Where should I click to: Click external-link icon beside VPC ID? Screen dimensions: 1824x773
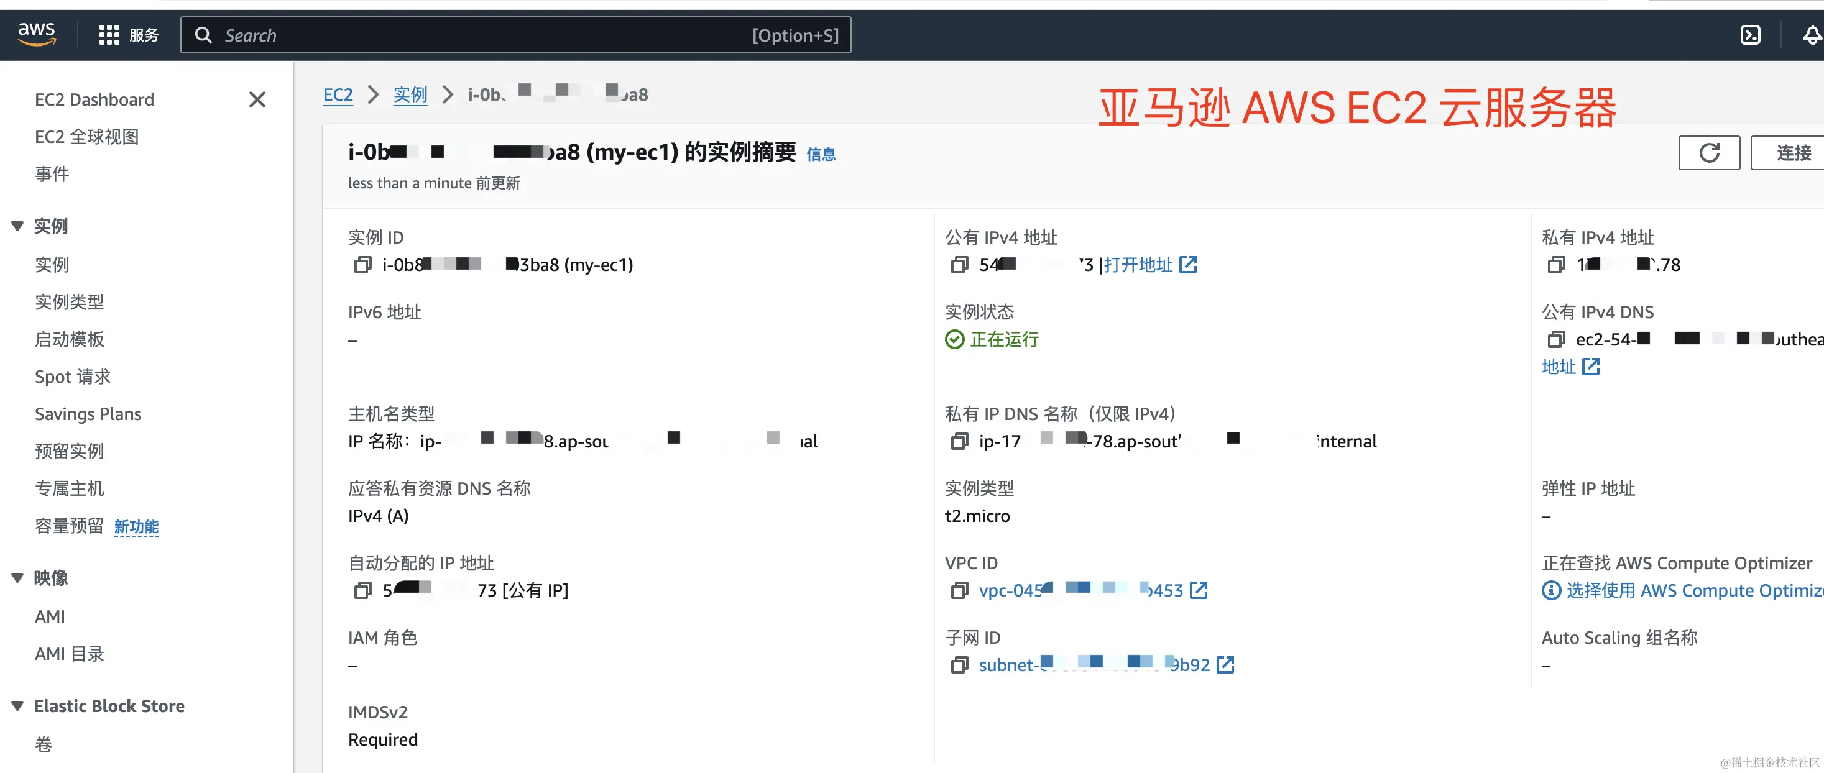pos(1199,590)
